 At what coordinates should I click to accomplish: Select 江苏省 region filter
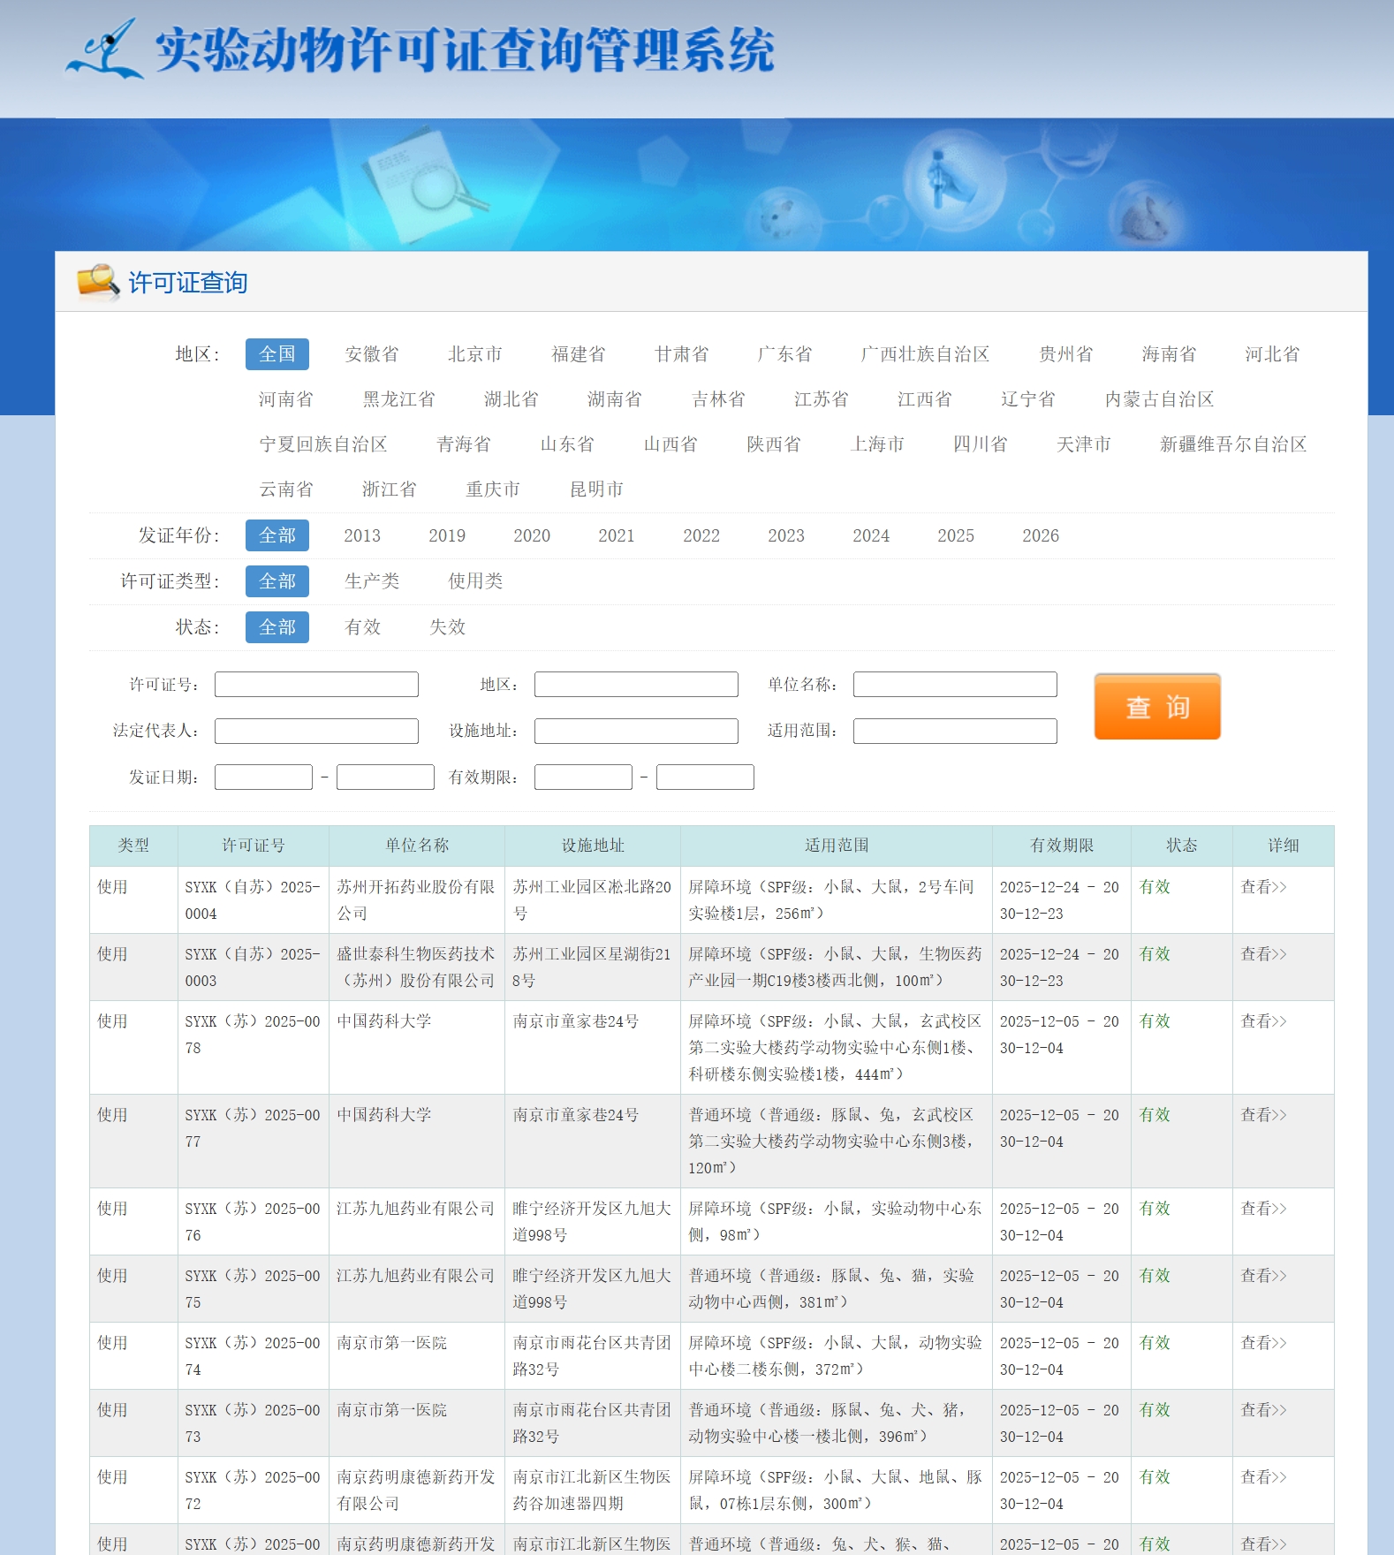pos(821,399)
